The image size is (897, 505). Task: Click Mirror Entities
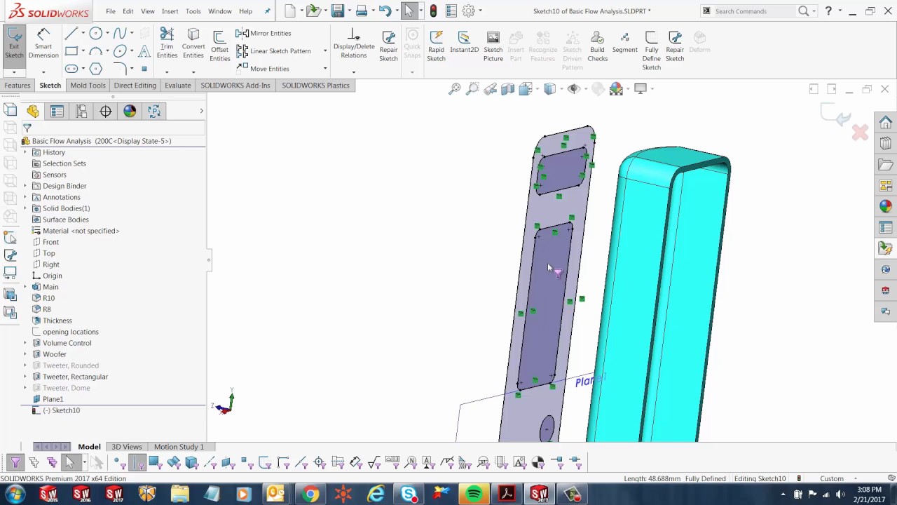coord(263,33)
